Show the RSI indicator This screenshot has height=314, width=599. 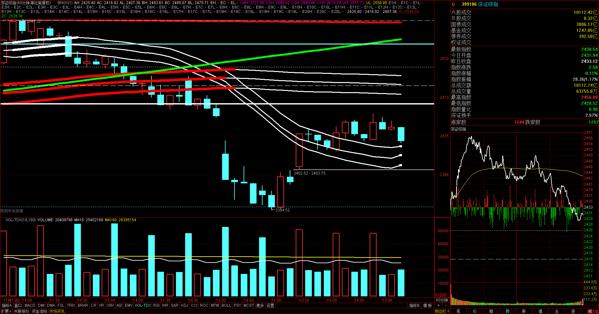156,305
